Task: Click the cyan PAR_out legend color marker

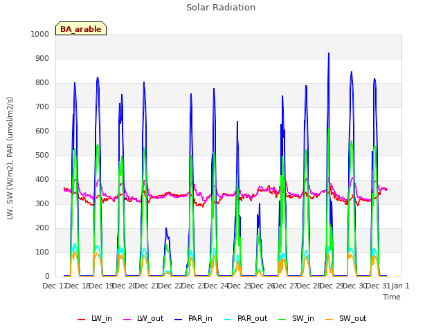Action: (227, 320)
